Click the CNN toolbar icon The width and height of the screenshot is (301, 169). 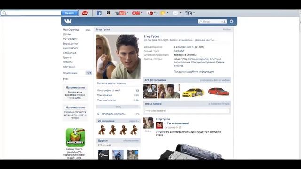coord(136,13)
